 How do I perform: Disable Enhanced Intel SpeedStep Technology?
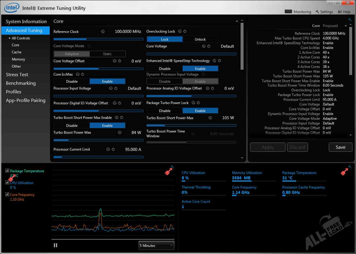165,68
